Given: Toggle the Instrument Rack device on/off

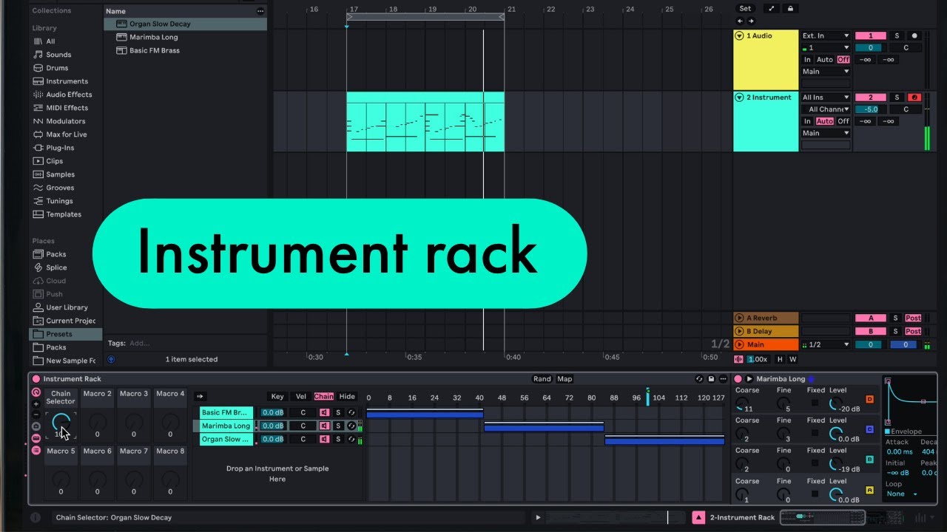Looking at the screenshot, I should [36, 379].
